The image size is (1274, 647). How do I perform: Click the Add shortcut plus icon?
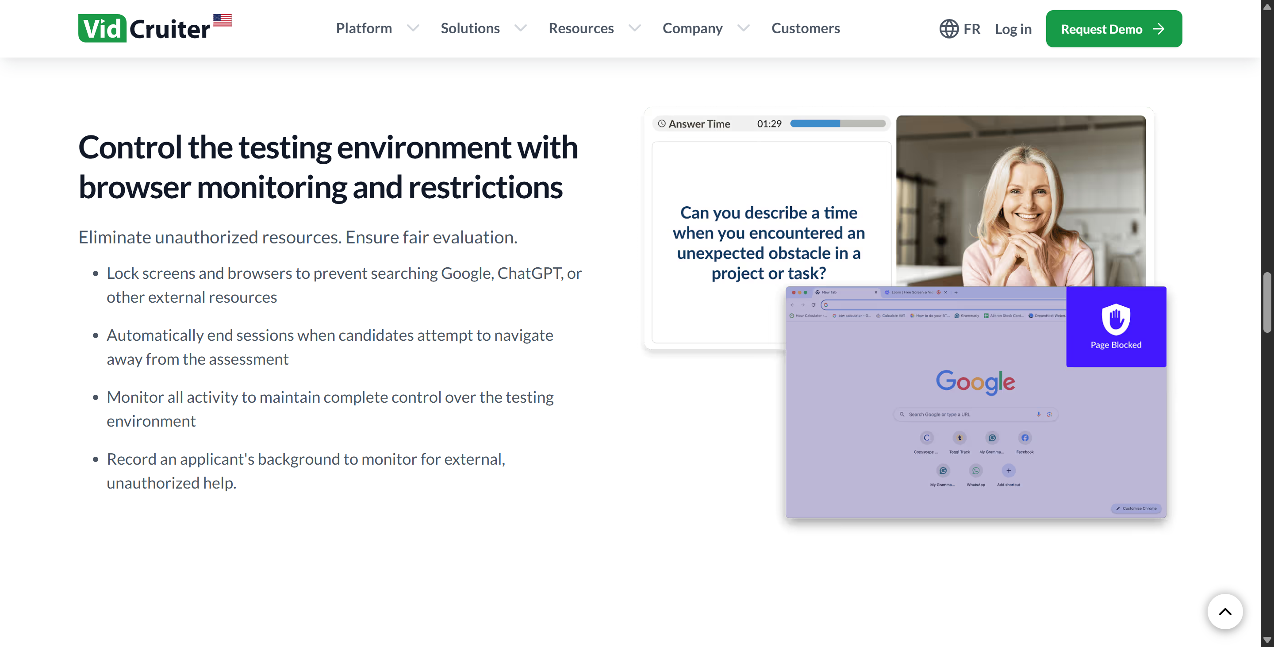[x=1009, y=470]
